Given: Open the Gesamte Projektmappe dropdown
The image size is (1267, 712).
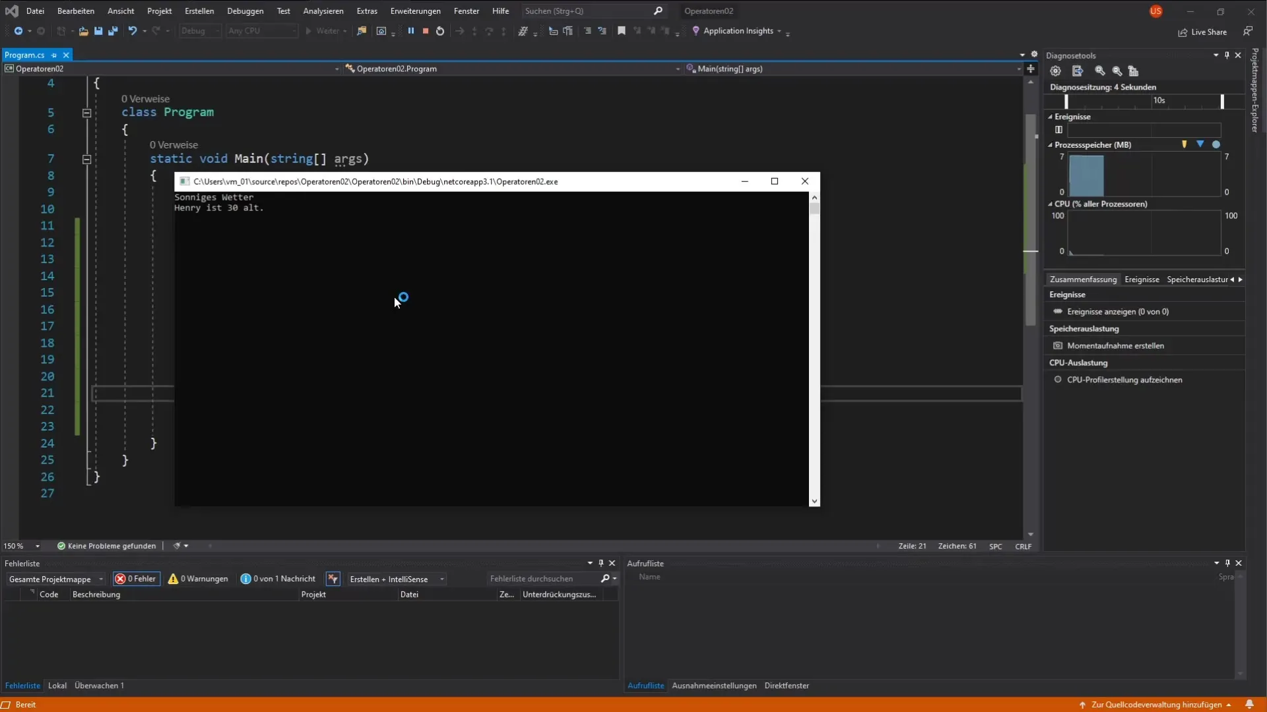Looking at the screenshot, I should (x=55, y=579).
